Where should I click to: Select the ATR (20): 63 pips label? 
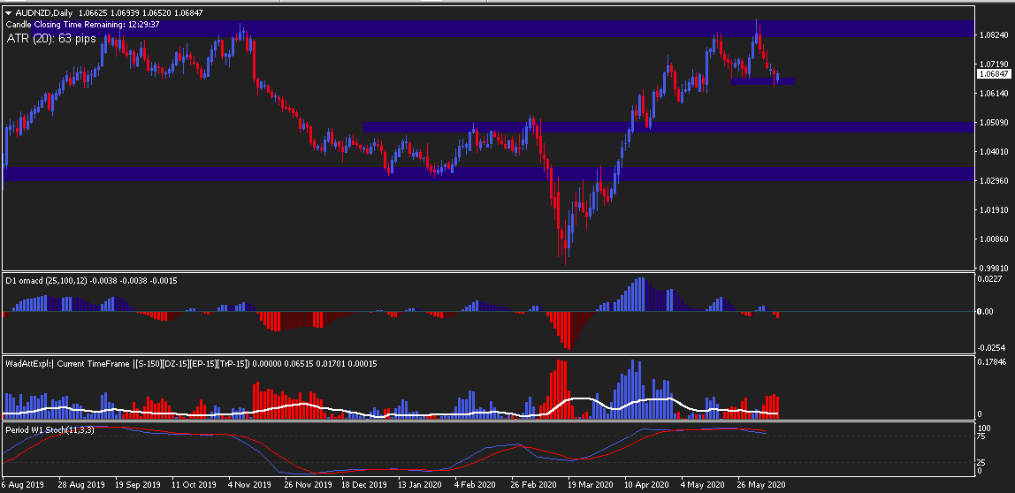click(52, 39)
